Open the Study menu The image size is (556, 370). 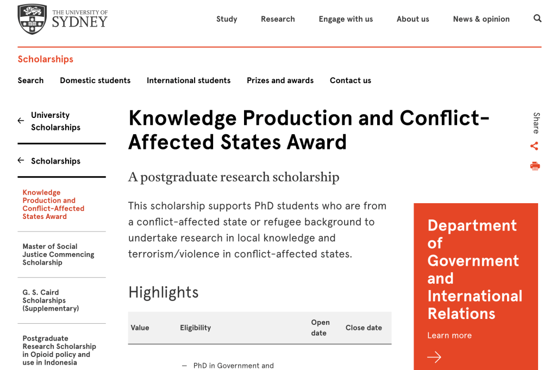coord(227,19)
